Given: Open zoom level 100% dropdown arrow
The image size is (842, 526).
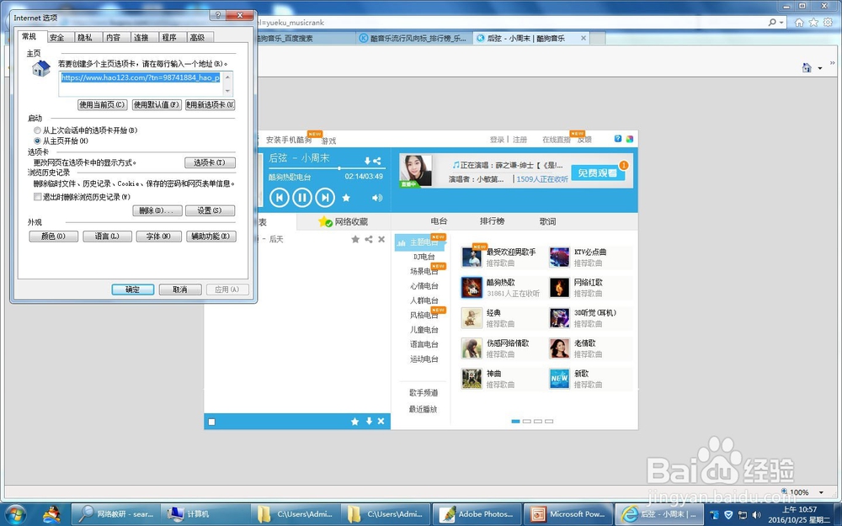Looking at the screenshot, I should click(821, 492).
